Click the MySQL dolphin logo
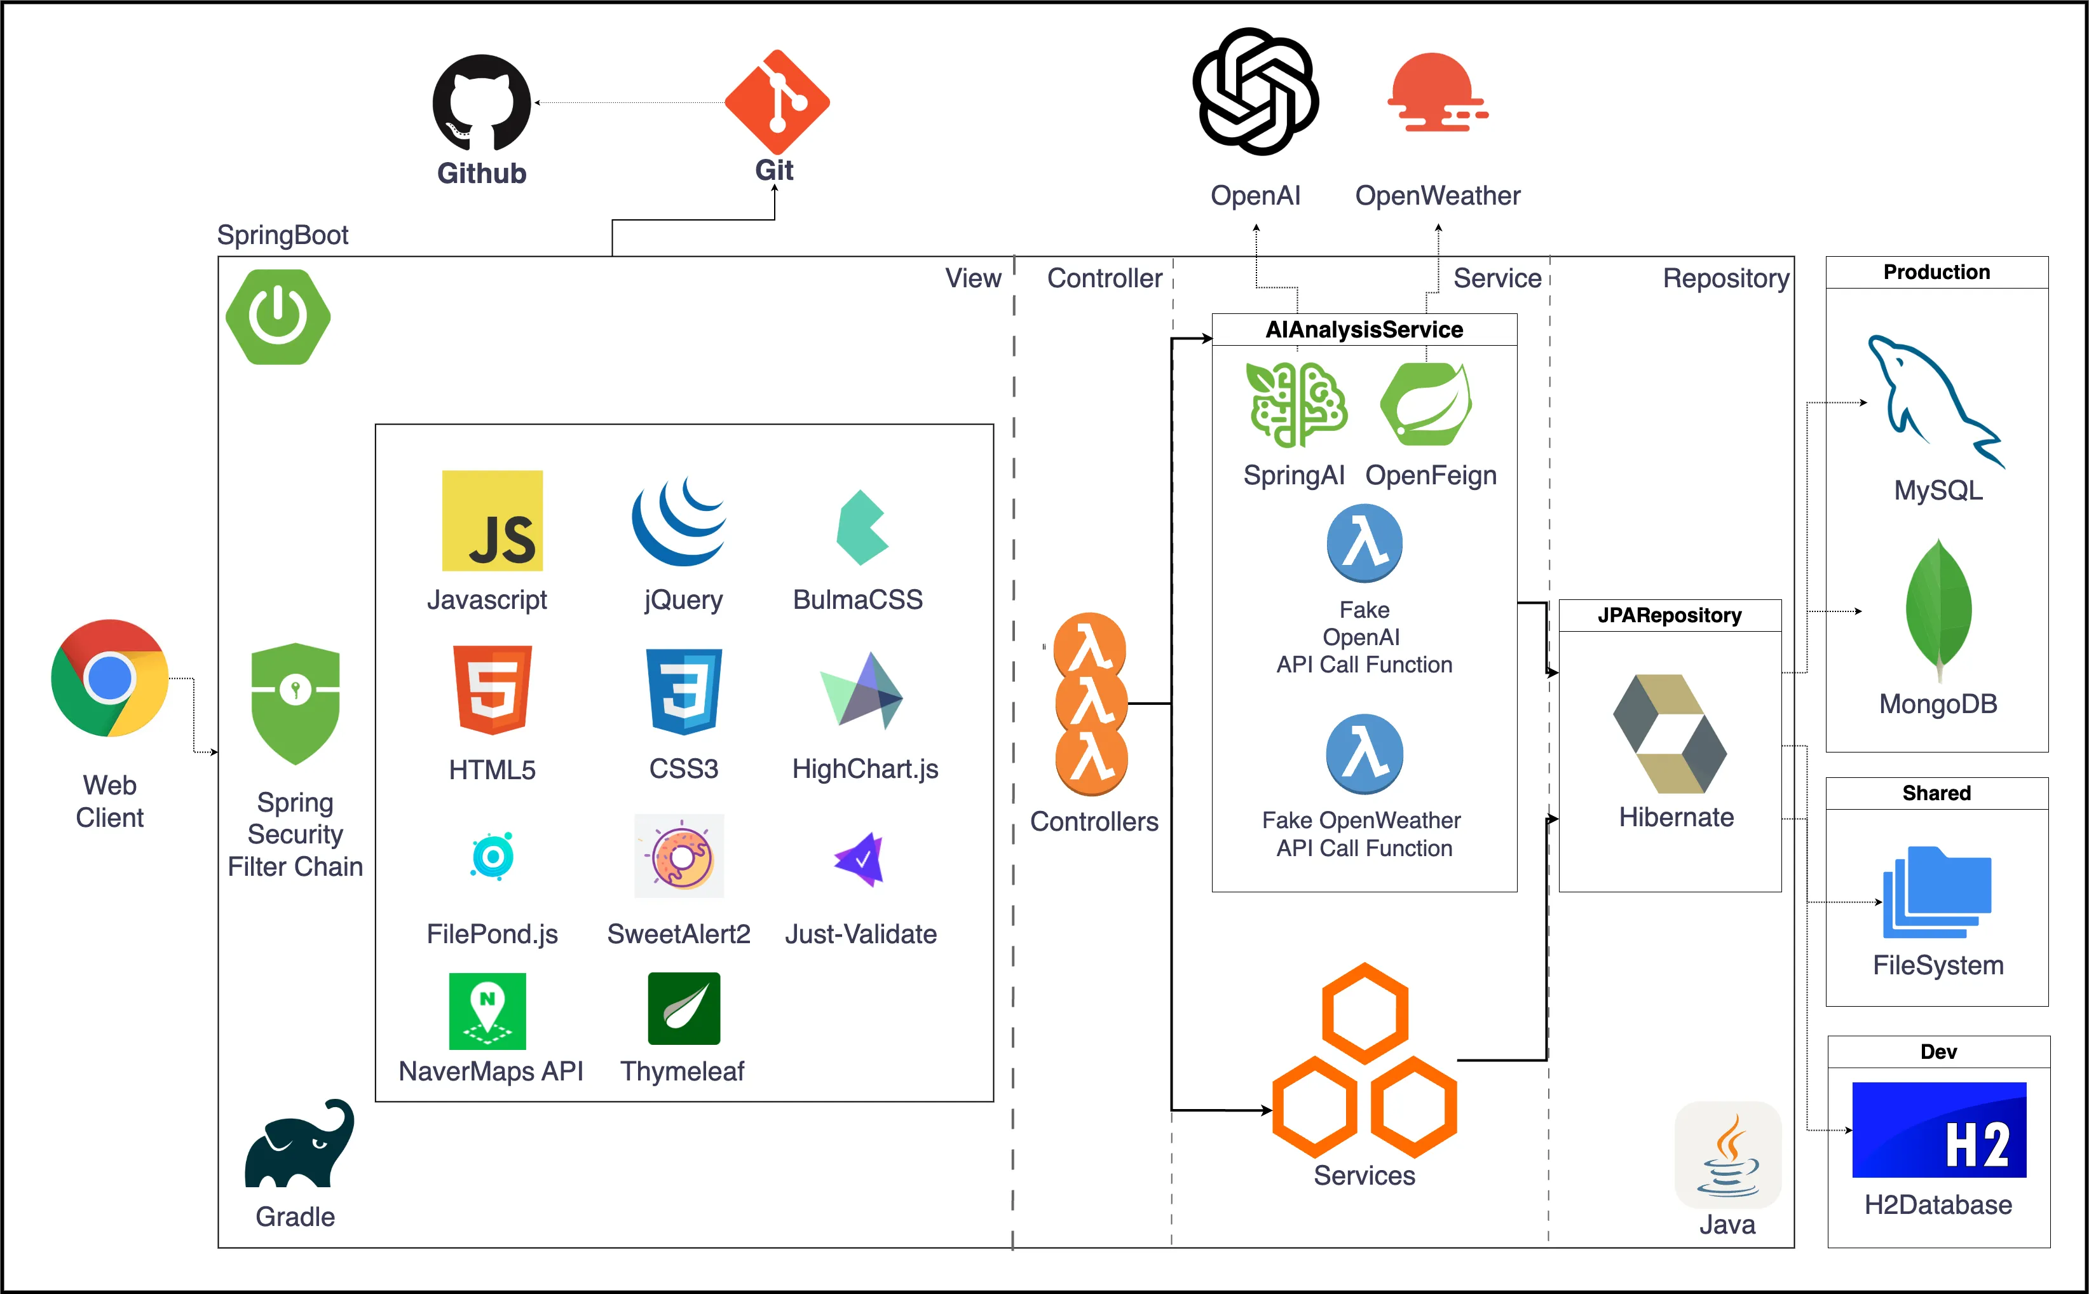 (x=1936, y=402)
